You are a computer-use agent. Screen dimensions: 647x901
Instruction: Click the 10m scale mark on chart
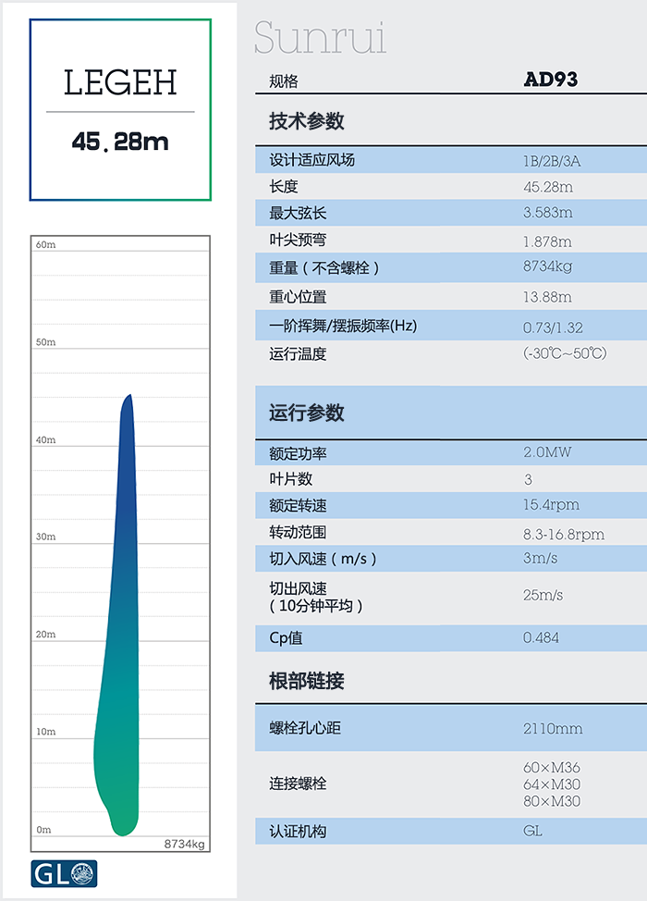[45, 732]
